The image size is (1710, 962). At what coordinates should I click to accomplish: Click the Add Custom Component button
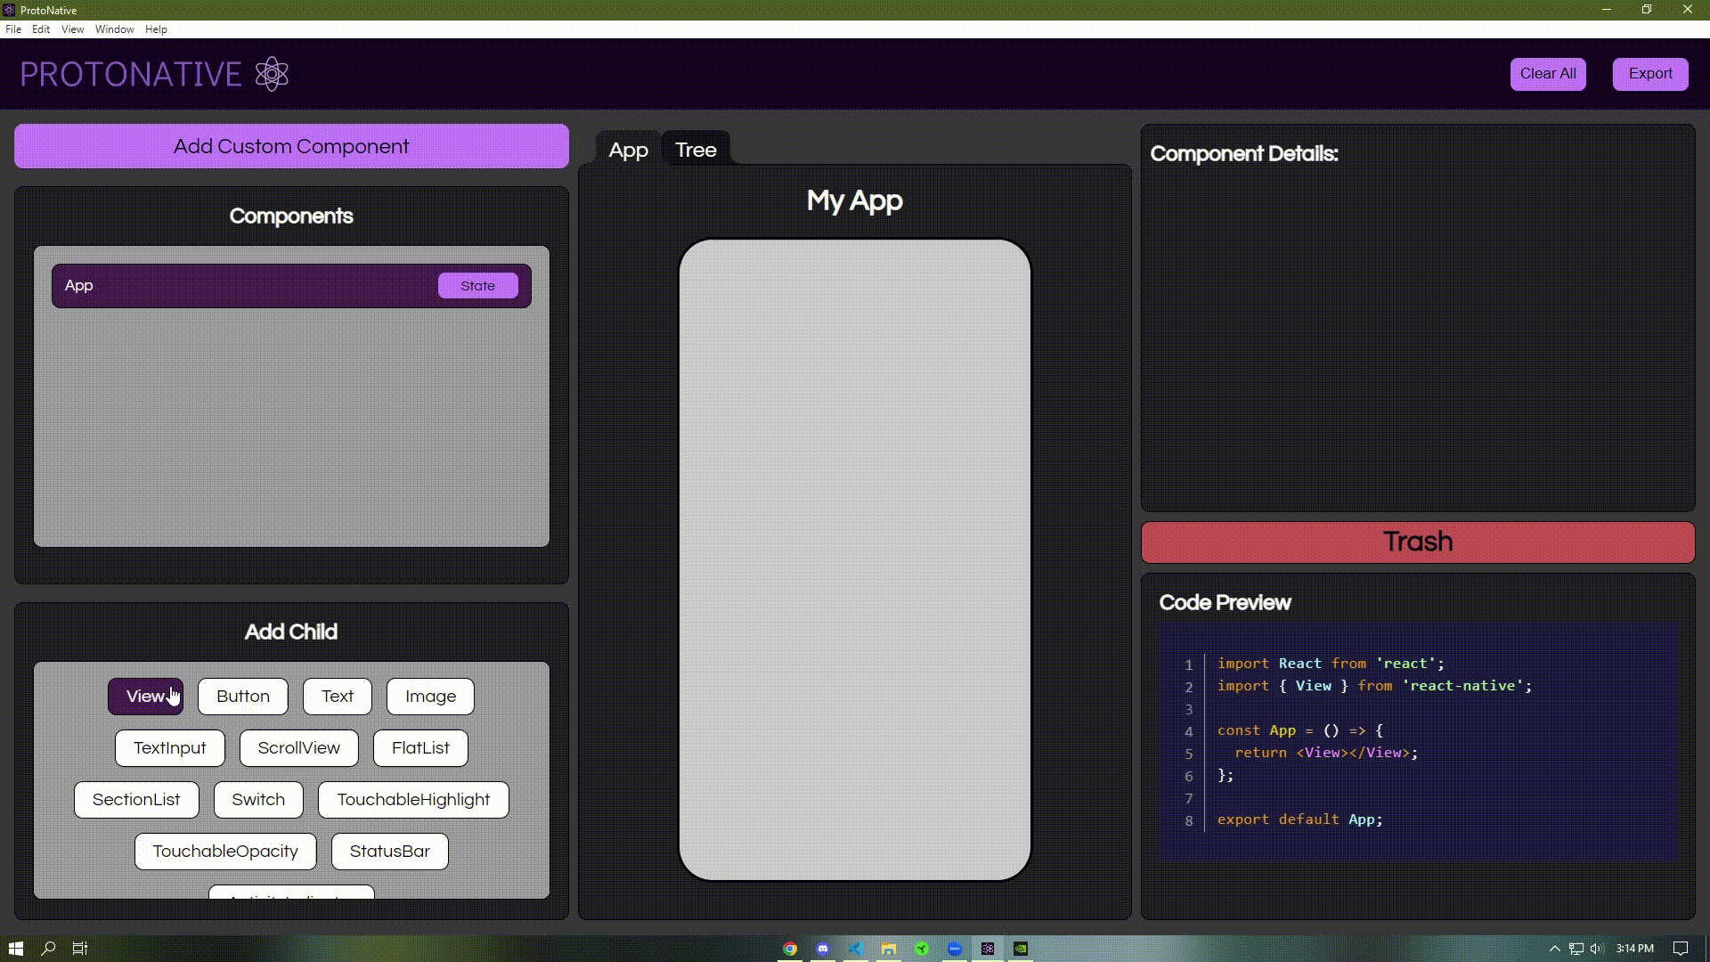291,146
